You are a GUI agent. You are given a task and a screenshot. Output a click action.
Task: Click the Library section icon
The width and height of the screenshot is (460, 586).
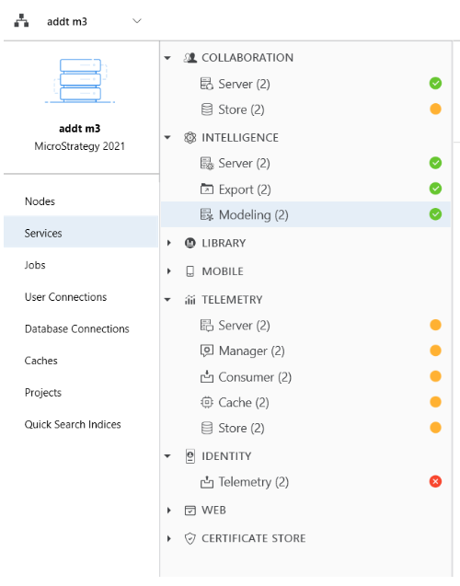point(190,243)
